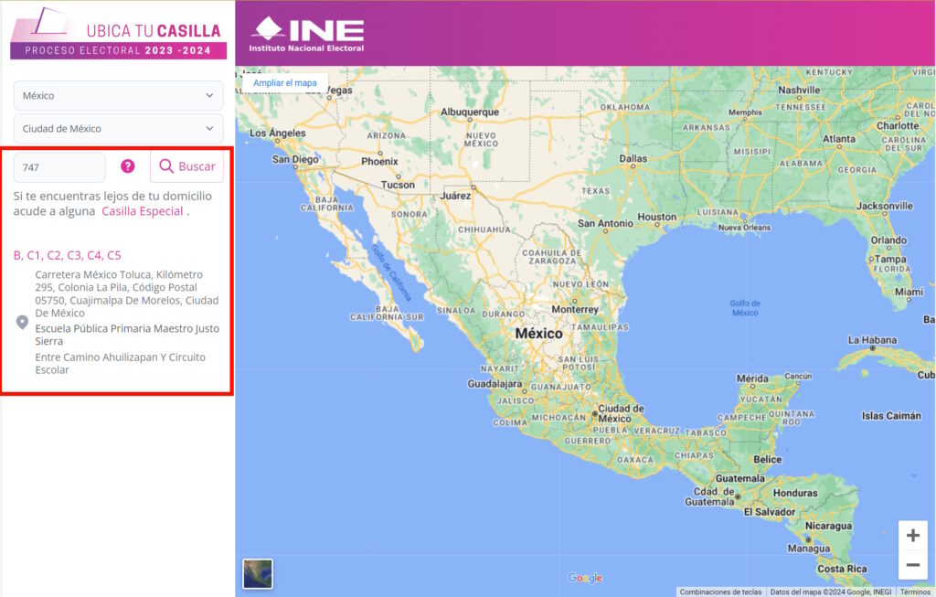This screenshot has height=597, width=936.
Task: Open the Ciudad de México dropdown
Action: [117, 128]
